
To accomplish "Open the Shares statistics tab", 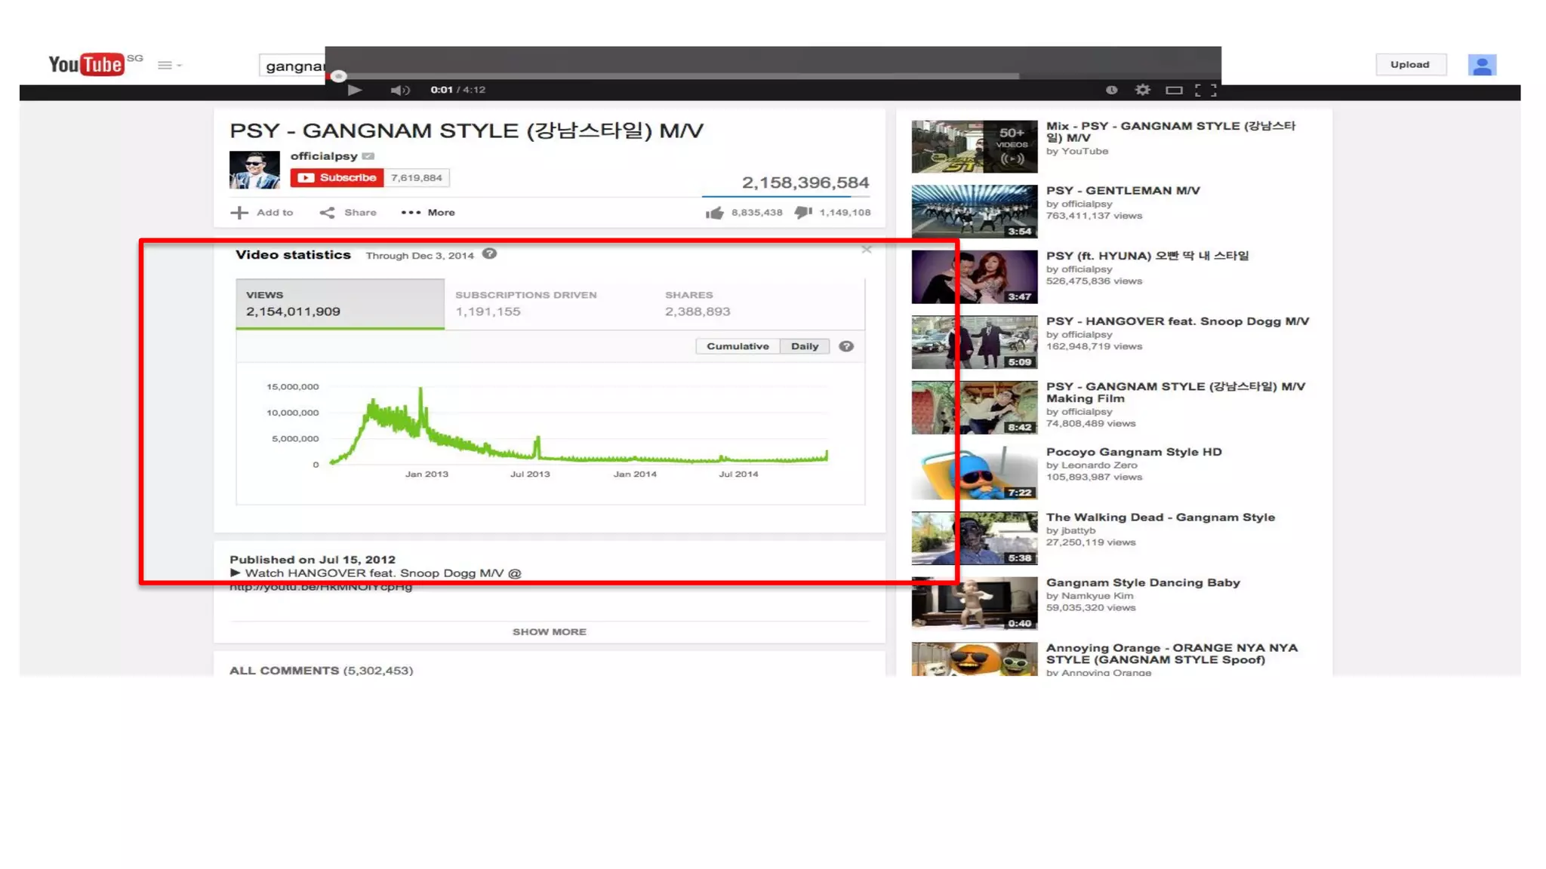I will 697,303.
